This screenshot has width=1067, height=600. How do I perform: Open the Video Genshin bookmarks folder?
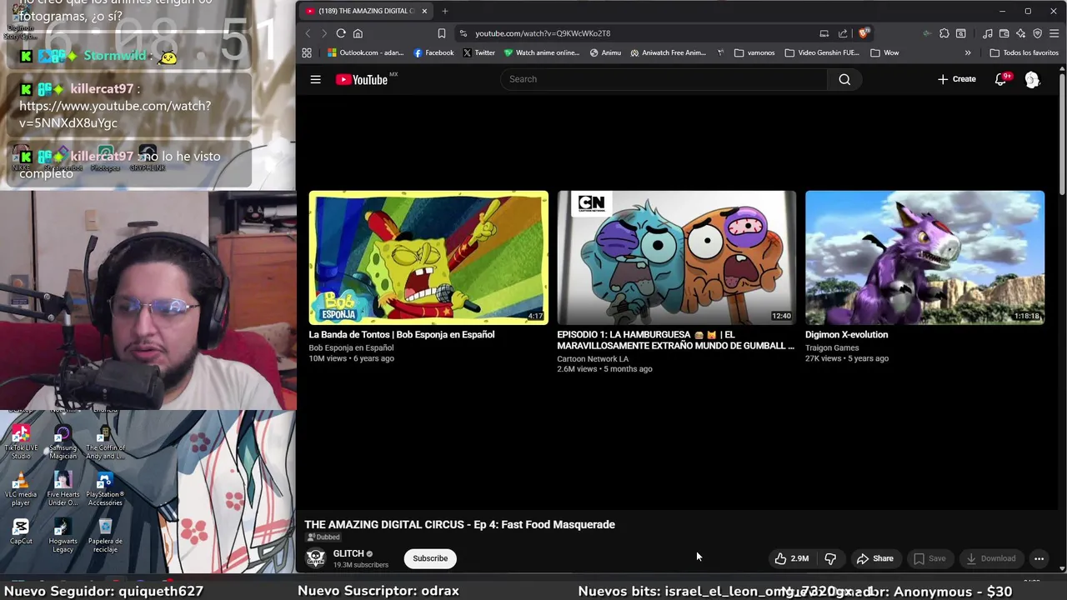(x=822, y=52)
